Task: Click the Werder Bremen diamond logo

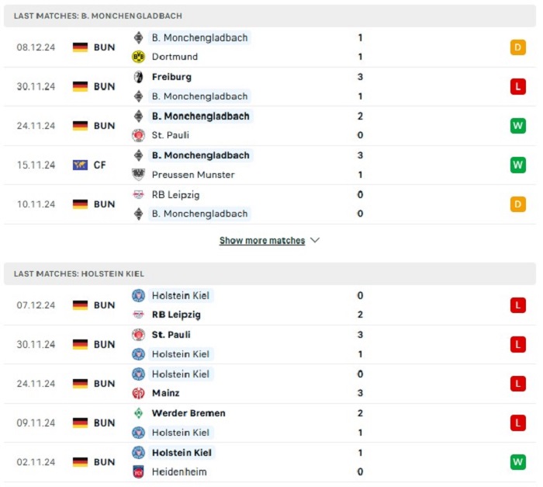Action: pyautogui.click(x=138, y=413)
